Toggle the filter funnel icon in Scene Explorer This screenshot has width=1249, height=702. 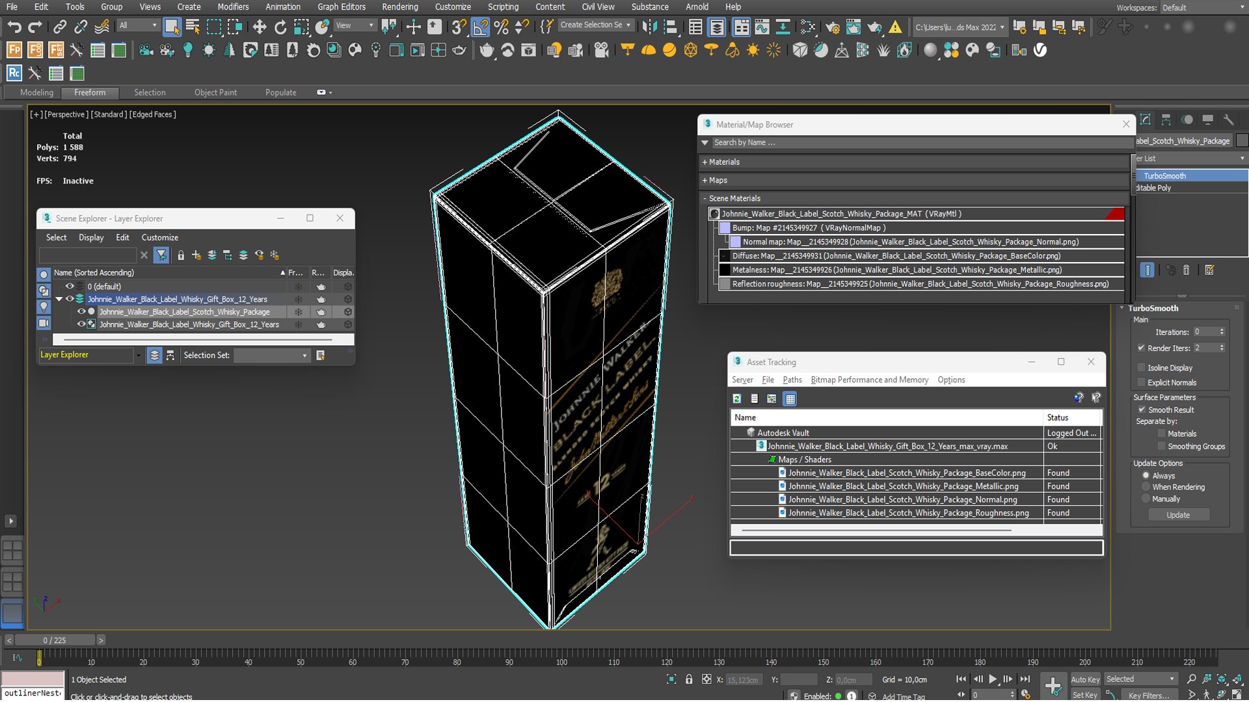(x=161, y=255)
